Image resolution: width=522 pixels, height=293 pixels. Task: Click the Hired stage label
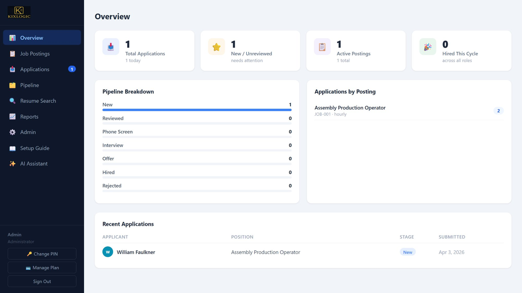[x=109, y=172]
